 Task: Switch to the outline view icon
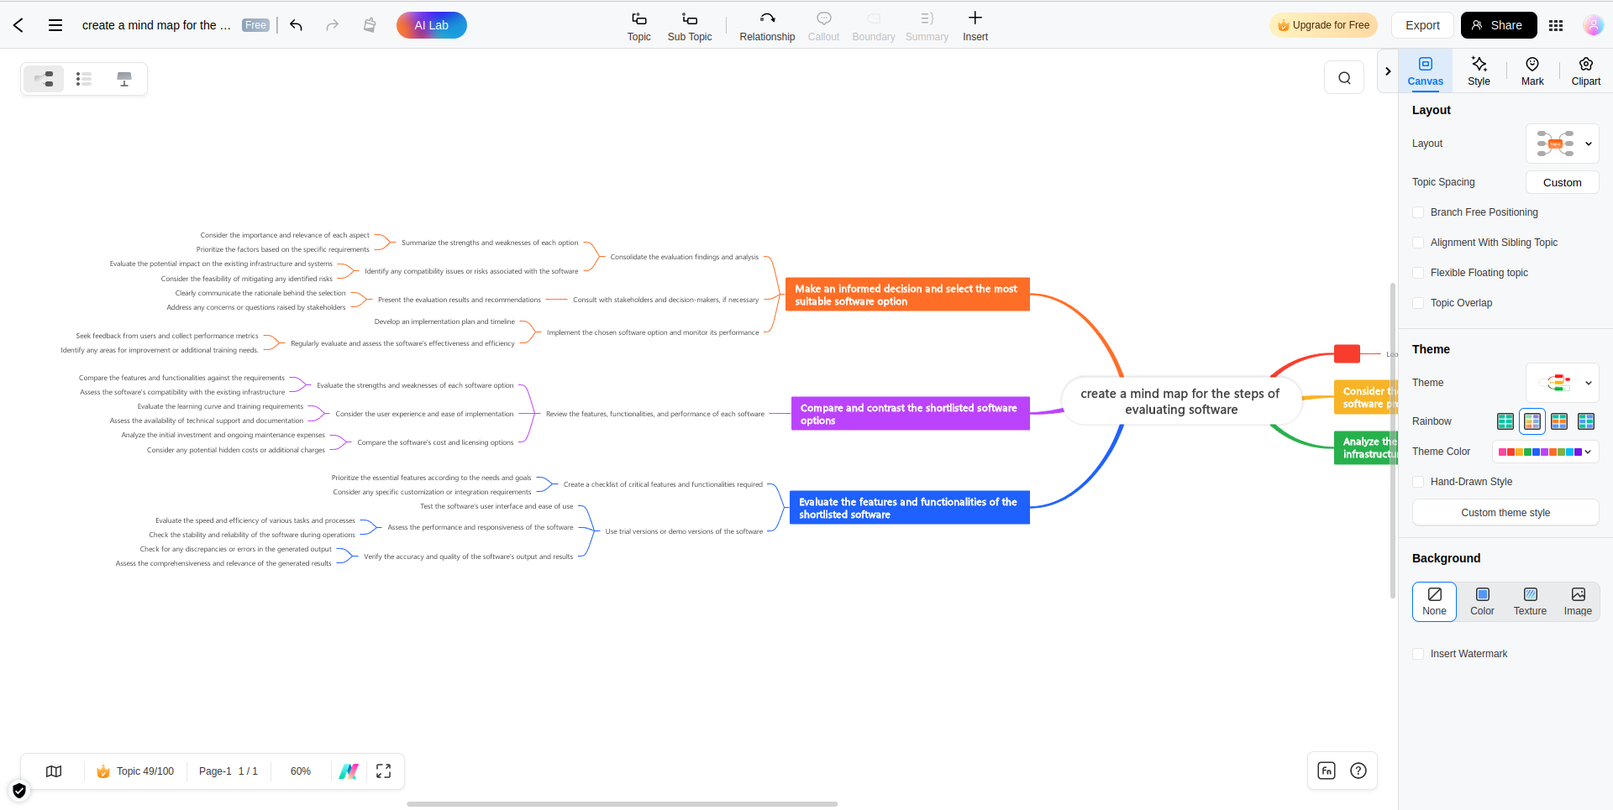[x=83, y=78]
